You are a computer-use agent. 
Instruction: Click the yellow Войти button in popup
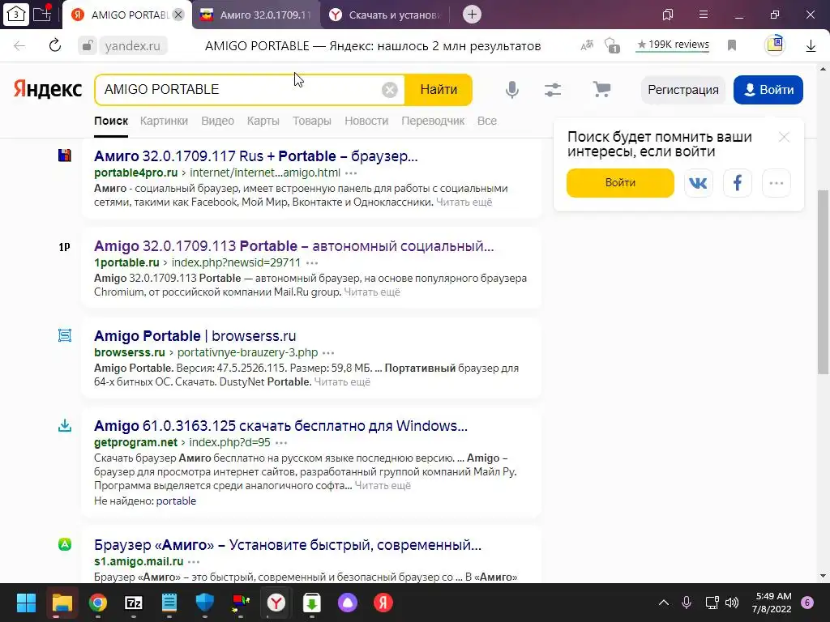point(620,183)
